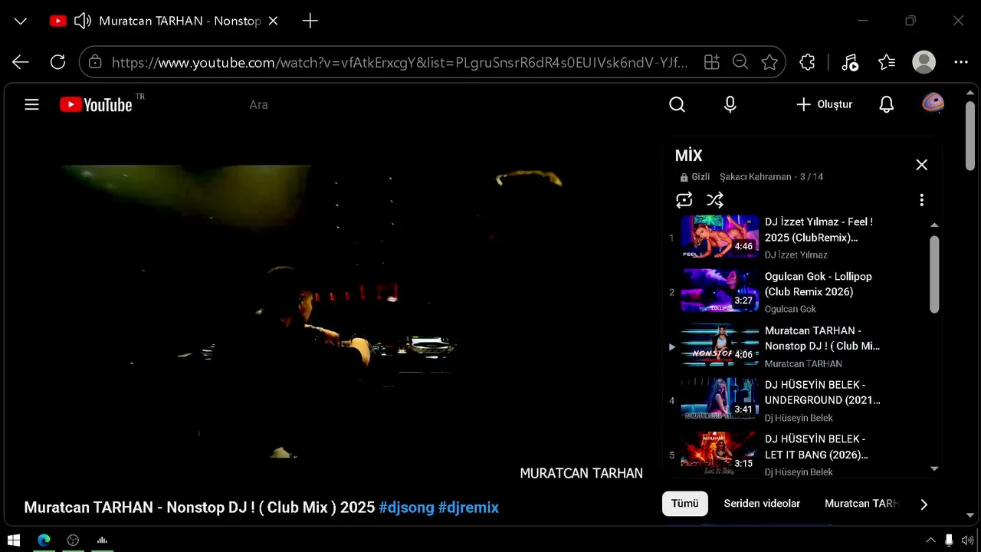The height and width of the screenshot is (552, 981).
Task: Click the playlist scrollbar thumb
Action: [x=934, y=274]
